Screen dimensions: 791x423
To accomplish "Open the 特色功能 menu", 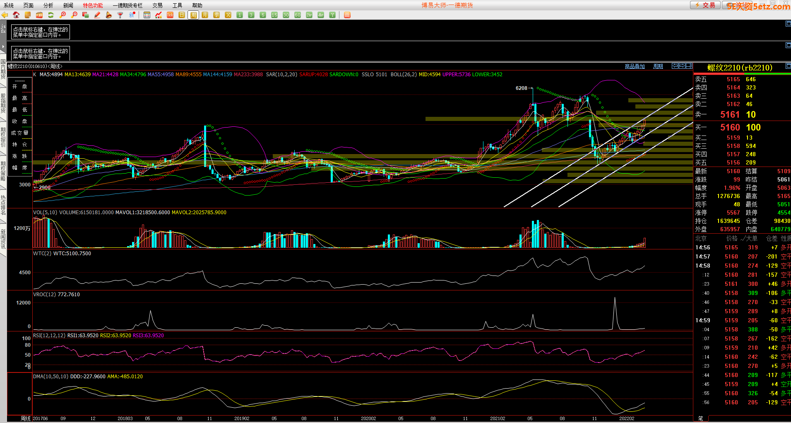I will [93, 5].
